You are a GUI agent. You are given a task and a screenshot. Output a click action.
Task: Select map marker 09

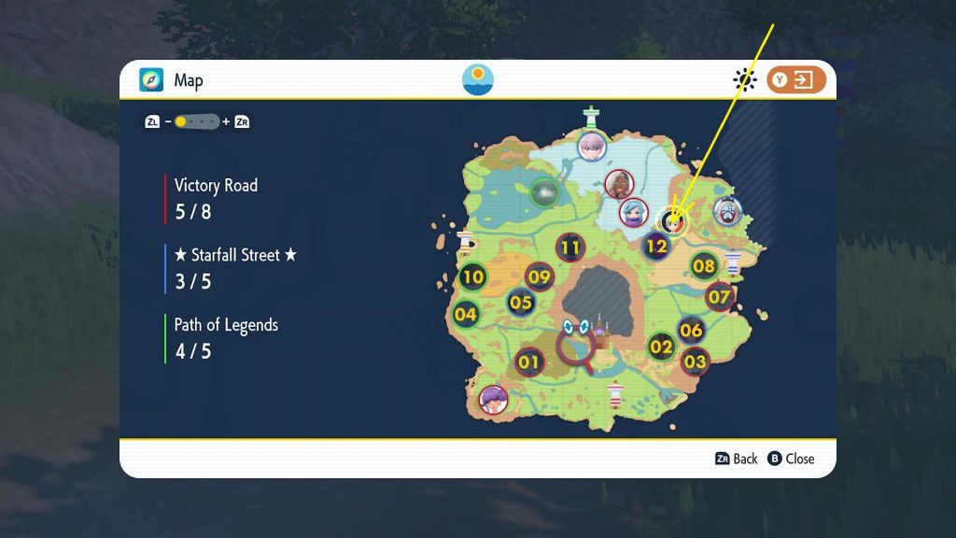[539, 277]
